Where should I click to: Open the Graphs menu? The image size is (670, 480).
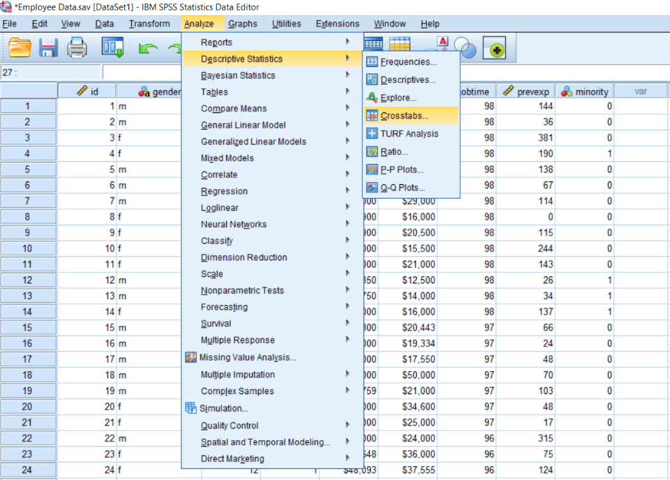pyautogui.click(x=243, y=24)
